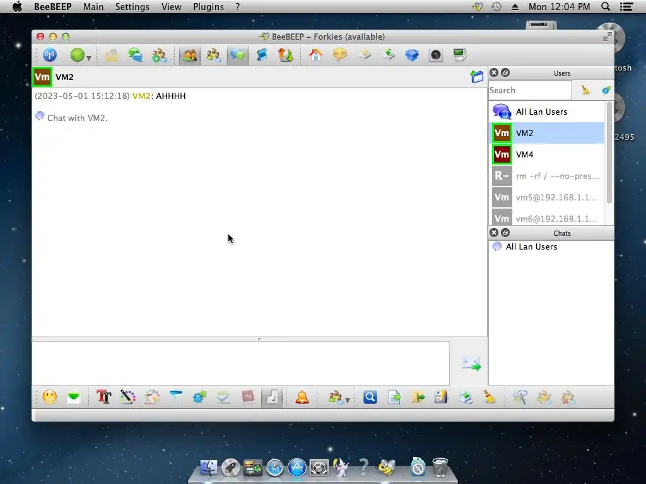Screen dimensions: 646x484
Task: Open the ? help menu
Action: coord(238,6)
